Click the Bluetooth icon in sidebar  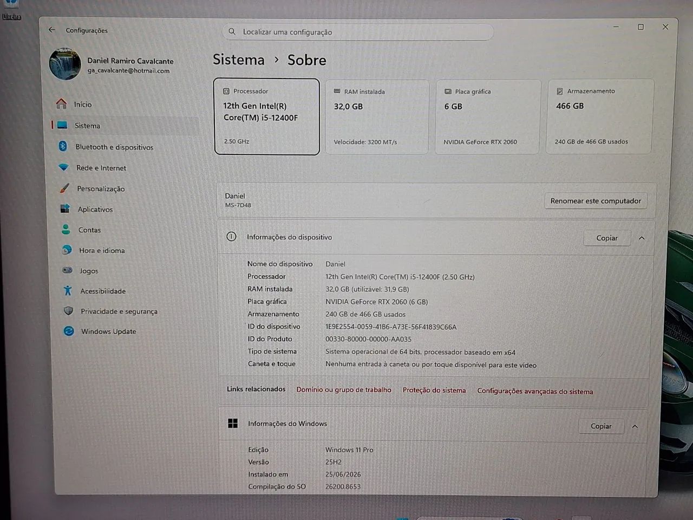pos(63,146)
